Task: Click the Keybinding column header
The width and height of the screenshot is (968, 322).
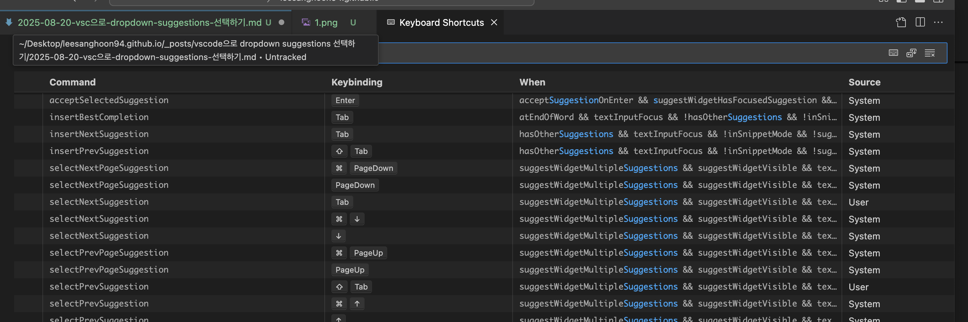Action: click(356, 82)
